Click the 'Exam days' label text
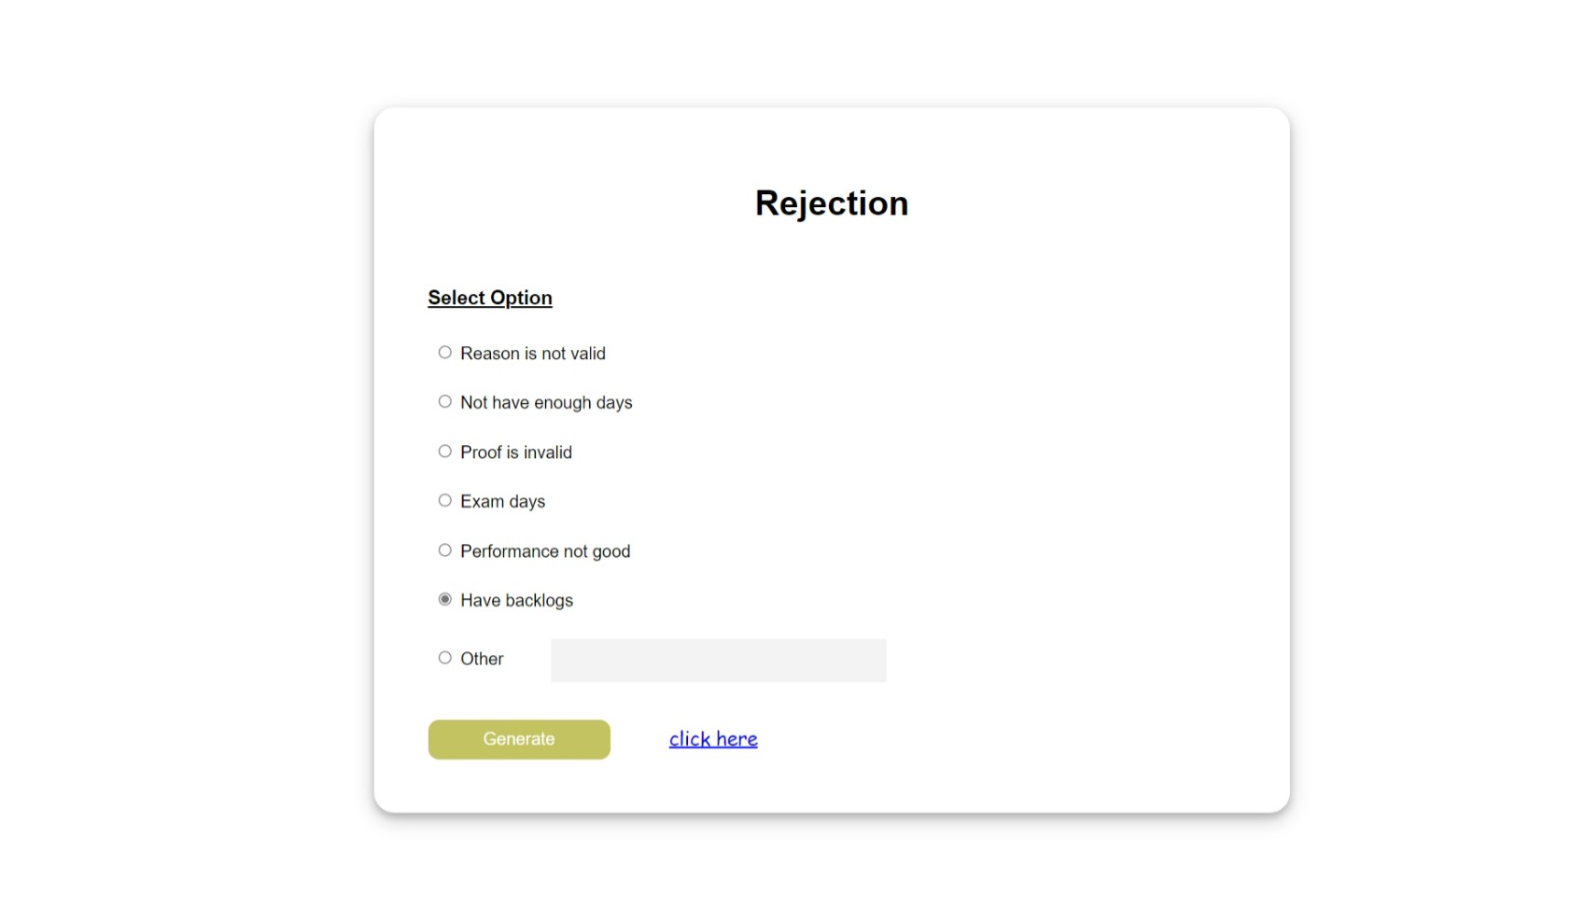This screenshot has height=919, width=1572. pyautogui.click(x=502, y=501)
